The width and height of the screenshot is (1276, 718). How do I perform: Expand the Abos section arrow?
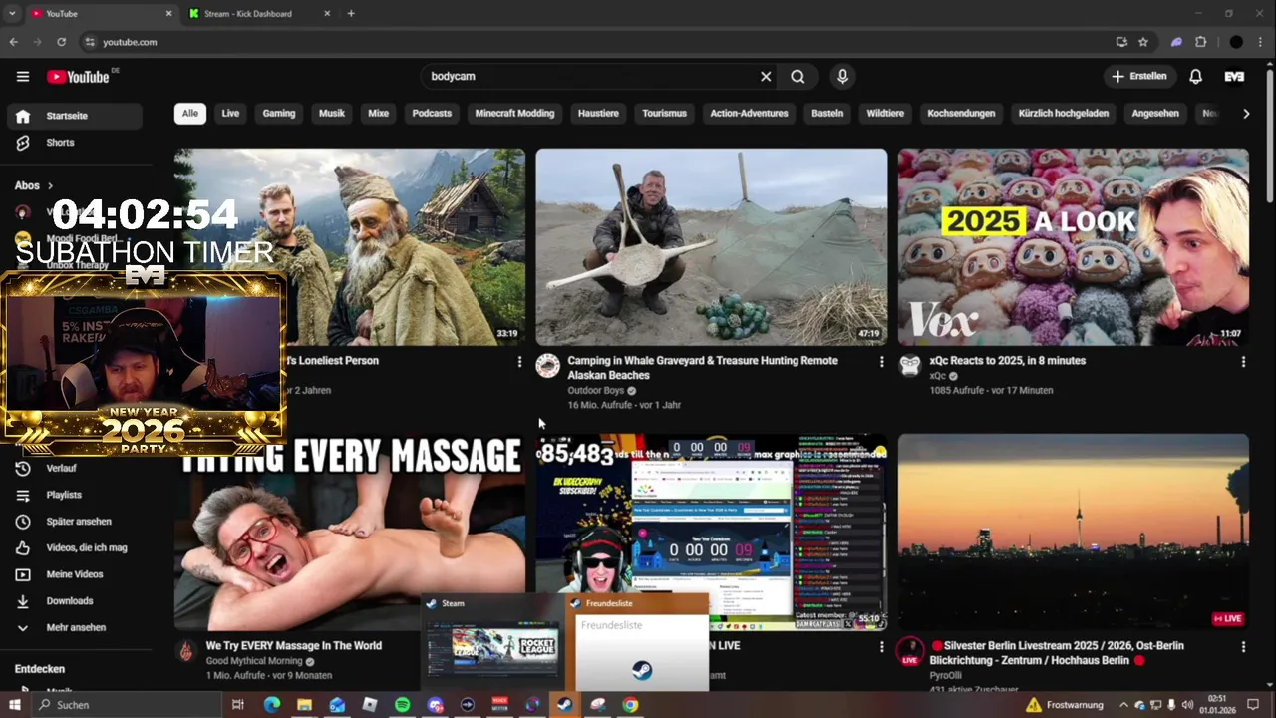tap(50, 185)
